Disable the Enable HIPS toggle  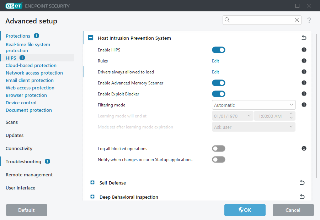218,50
